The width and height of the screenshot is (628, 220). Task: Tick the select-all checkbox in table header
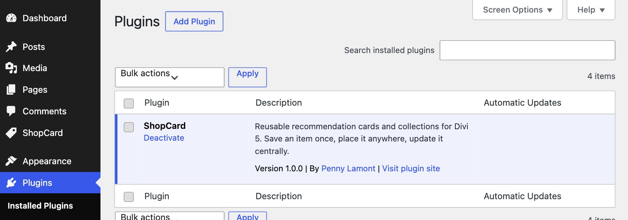[x=129, y=103]
